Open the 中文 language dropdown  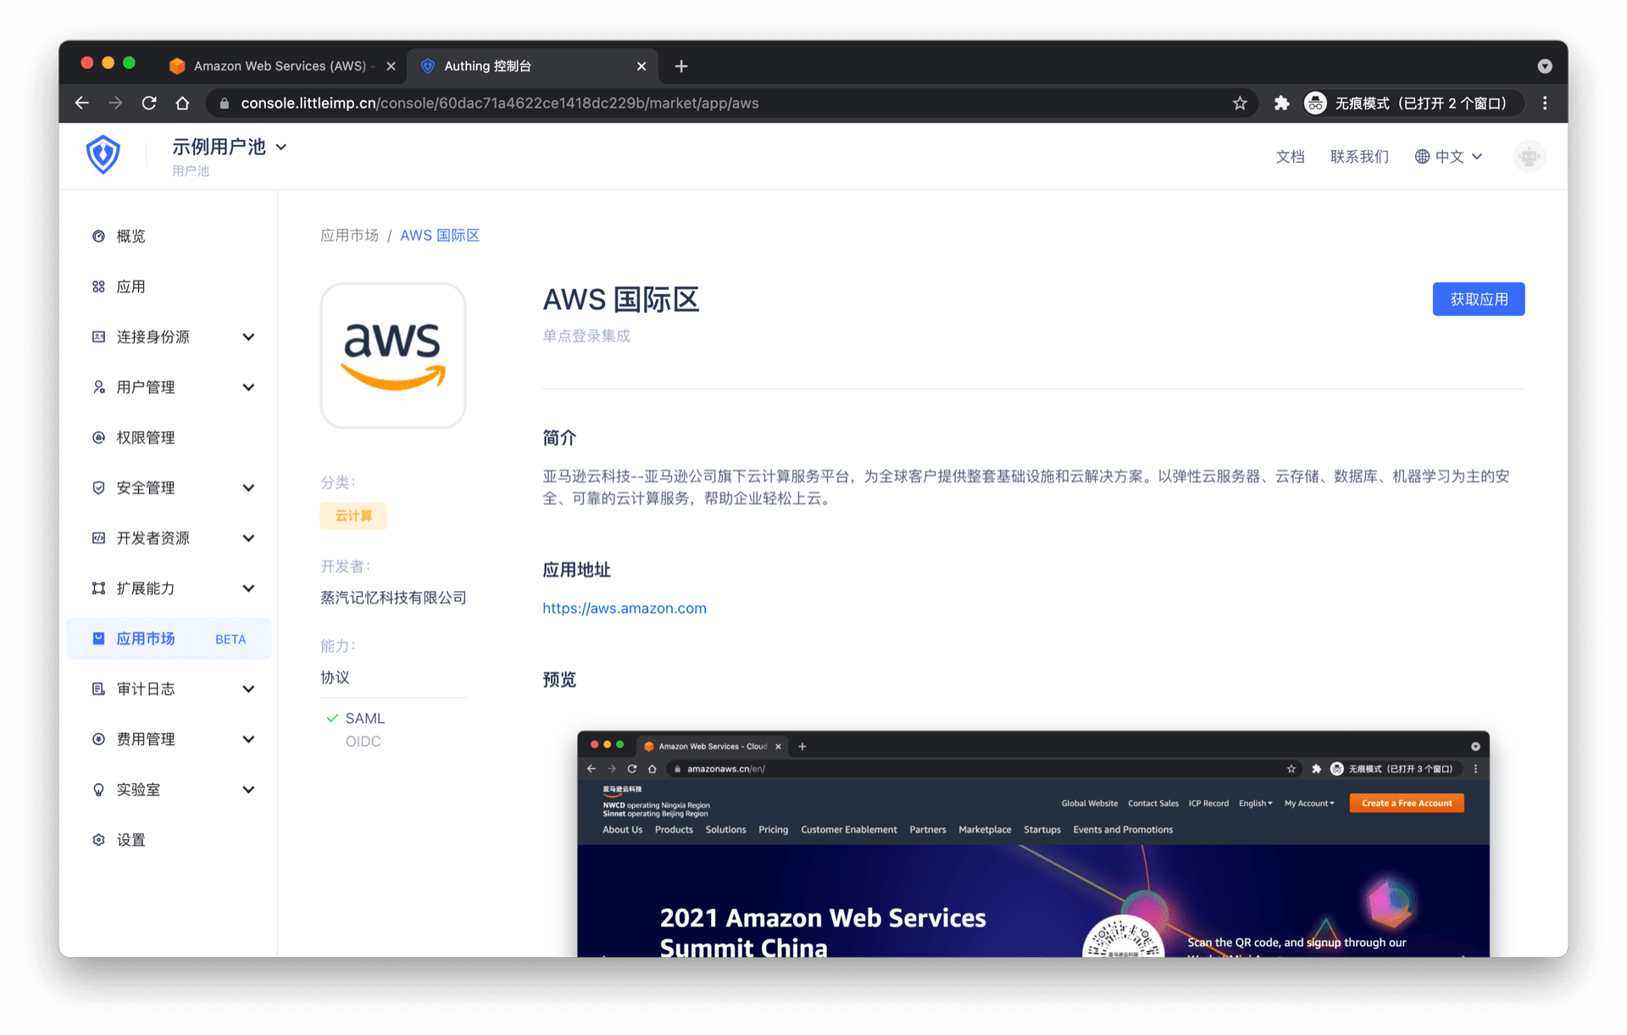[x=1449, y=157]
